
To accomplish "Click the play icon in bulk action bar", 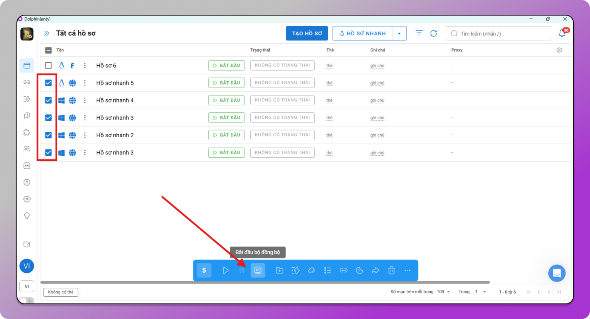I will click(226, 270).
